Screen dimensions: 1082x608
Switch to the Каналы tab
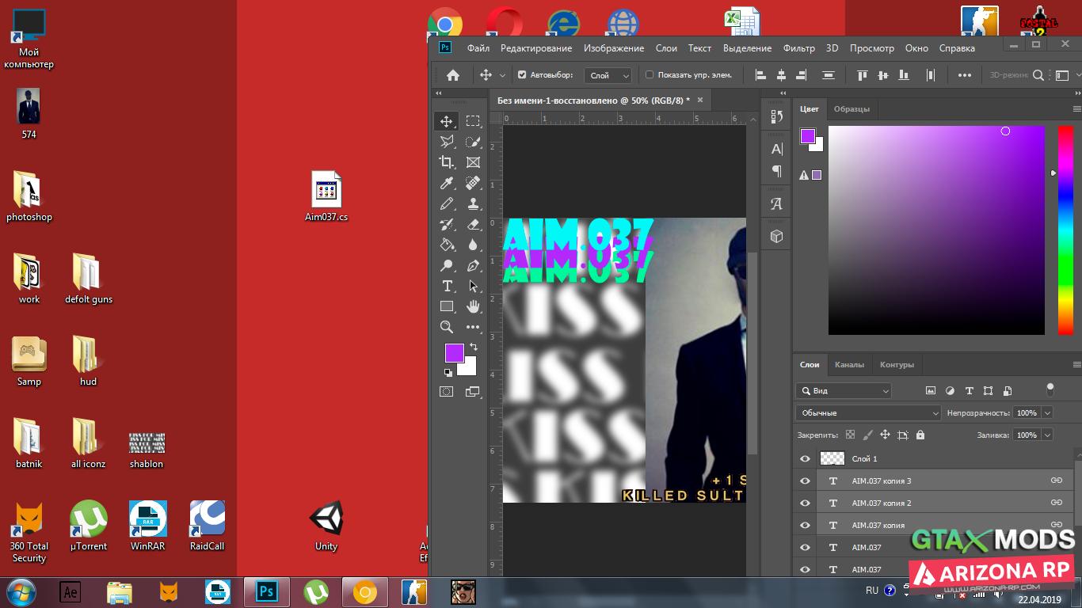(x=849, y=365)
